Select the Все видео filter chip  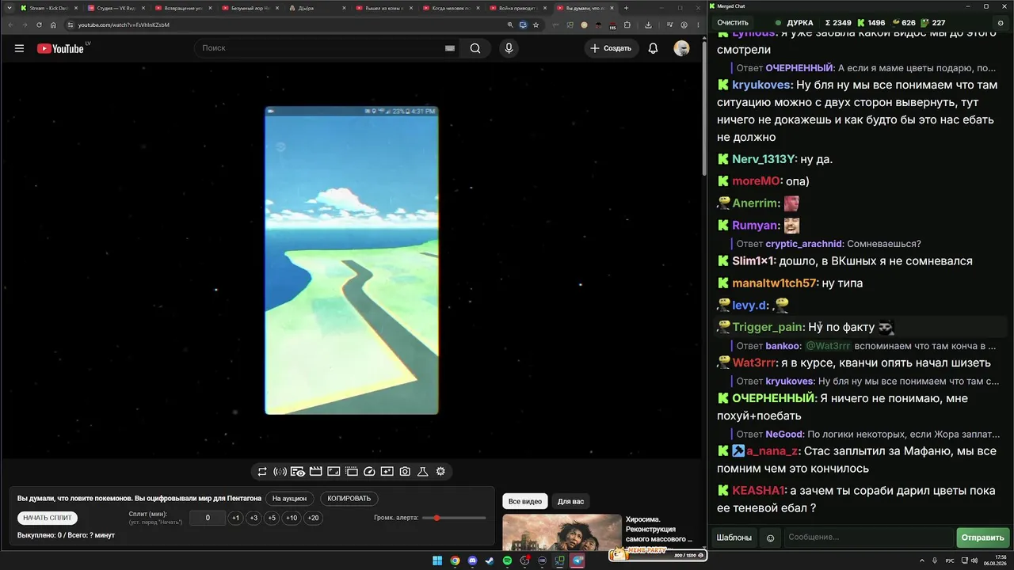tap(525, 501)
